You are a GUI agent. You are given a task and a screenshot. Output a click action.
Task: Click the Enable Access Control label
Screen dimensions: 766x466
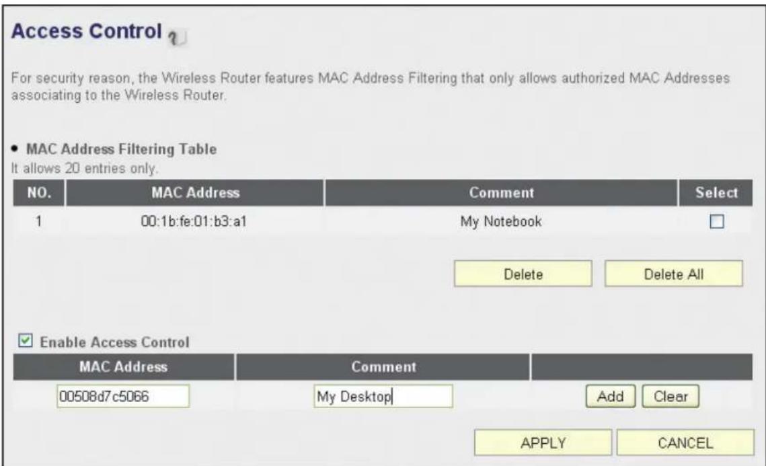114,342
